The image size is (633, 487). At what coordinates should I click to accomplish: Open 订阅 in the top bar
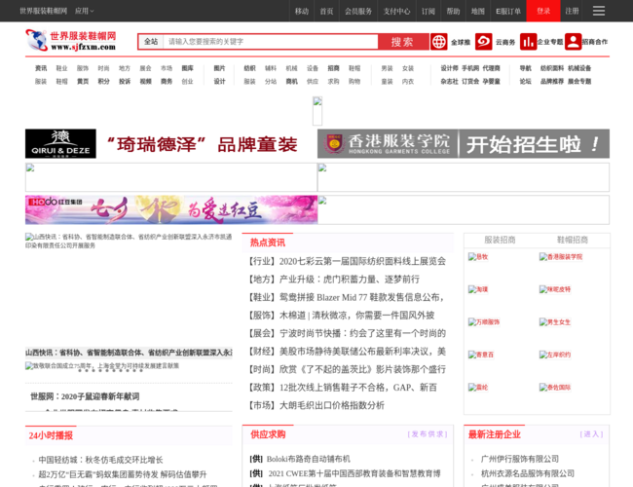point(428,11)
